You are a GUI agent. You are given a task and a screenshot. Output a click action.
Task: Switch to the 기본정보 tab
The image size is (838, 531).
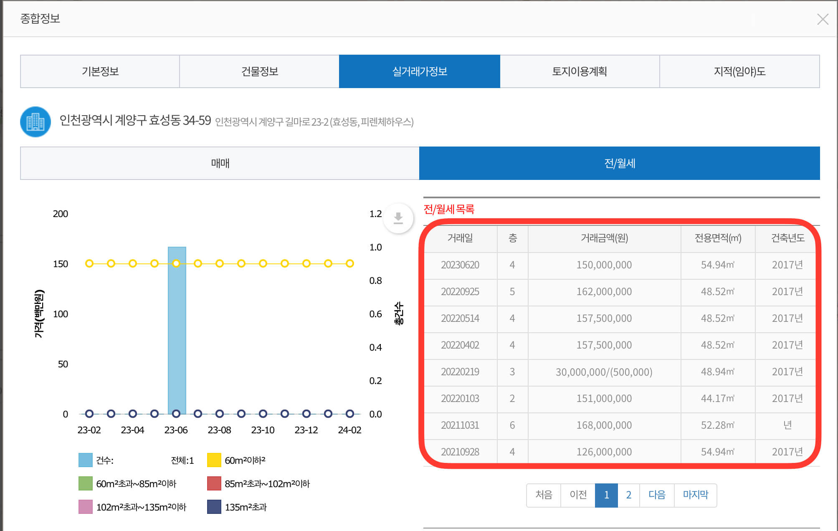99,71
